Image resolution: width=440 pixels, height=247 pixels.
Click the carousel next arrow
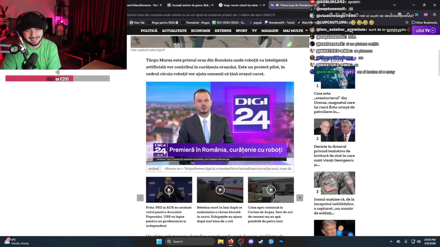click(x=300, y=198)
